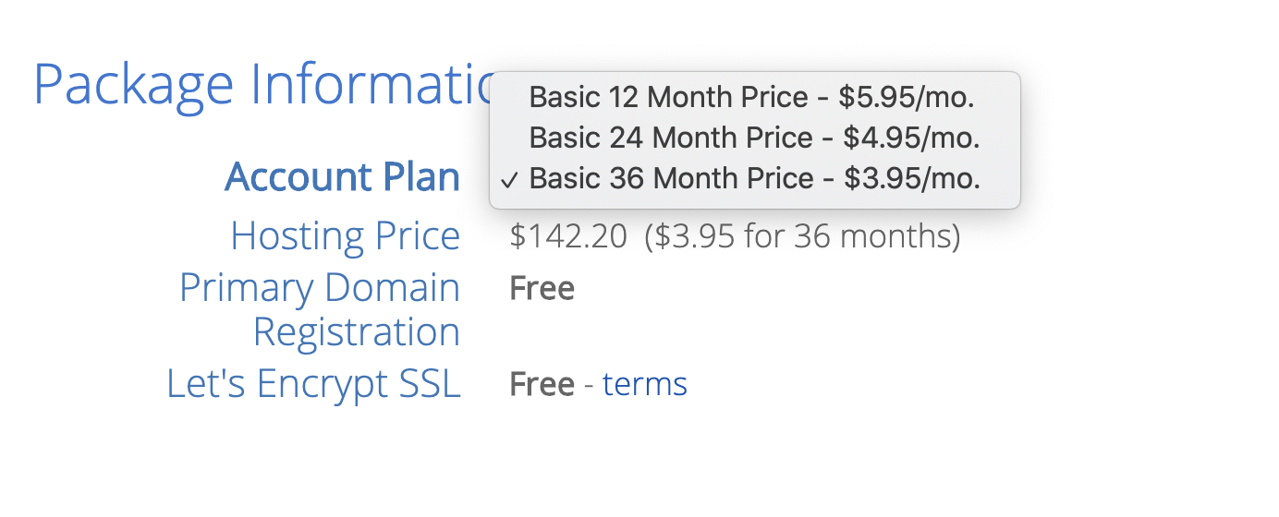Click the $142.20 hosting price total

point(568,237)
